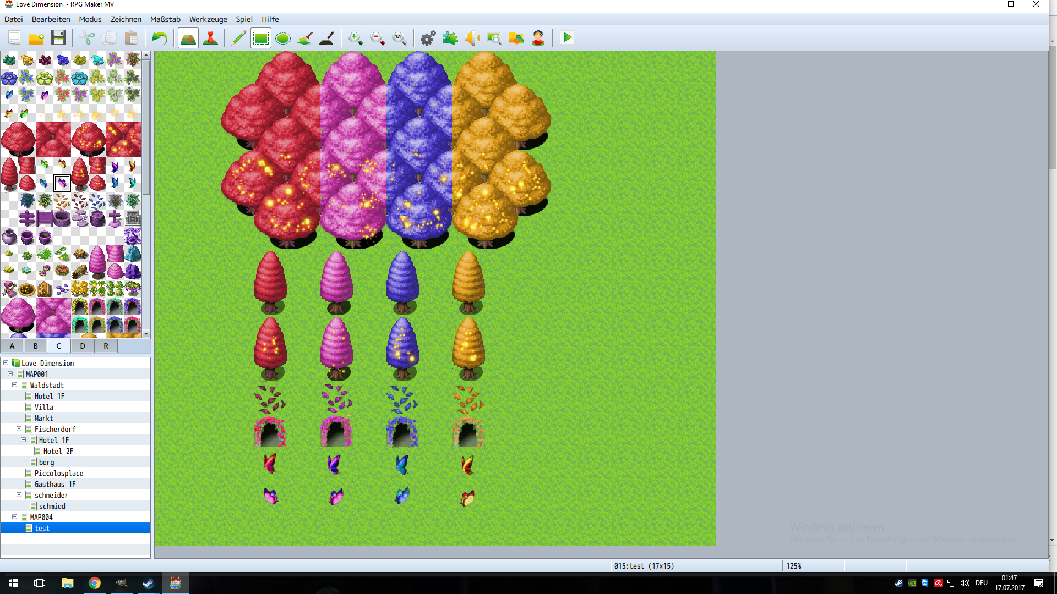Open the Sound Test speaker icon

[x=472, y=38]
